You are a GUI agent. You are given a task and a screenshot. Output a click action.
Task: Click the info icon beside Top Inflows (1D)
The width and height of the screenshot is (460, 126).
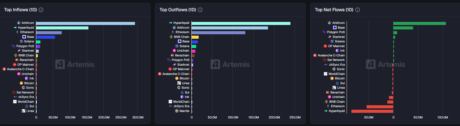[41, 10]
